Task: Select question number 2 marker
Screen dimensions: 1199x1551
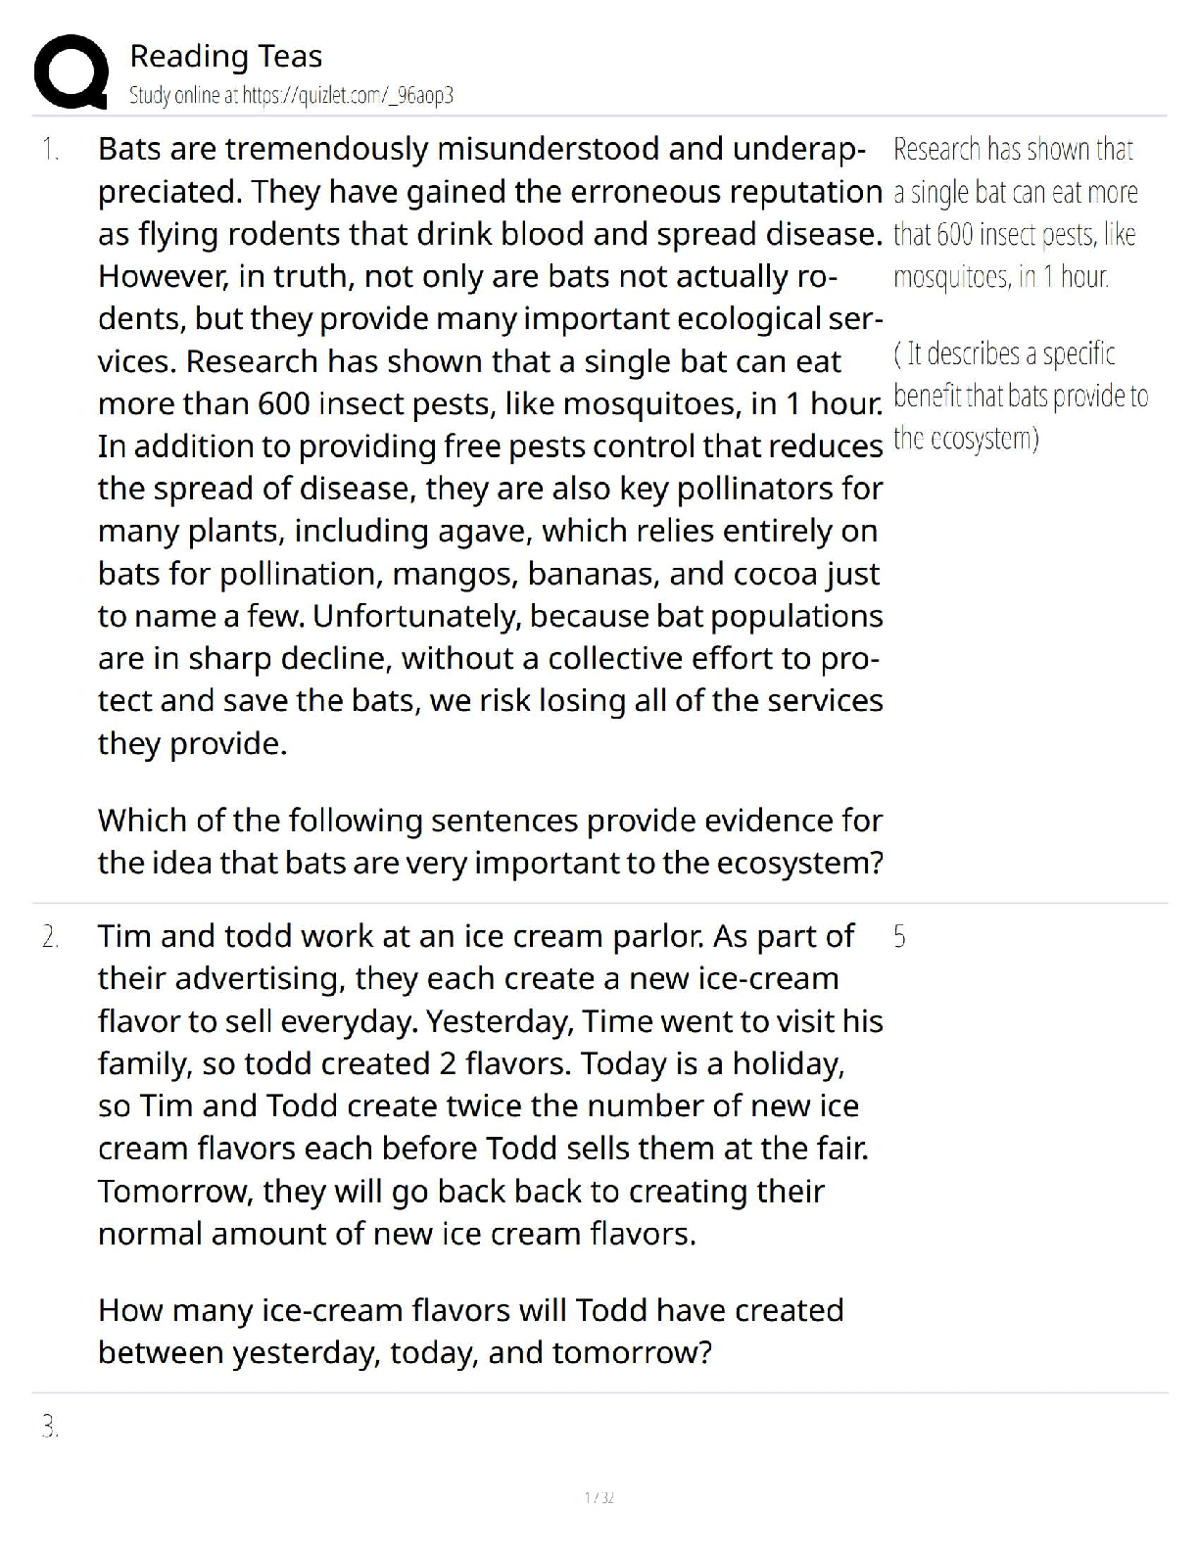Action: coord(50,937)
